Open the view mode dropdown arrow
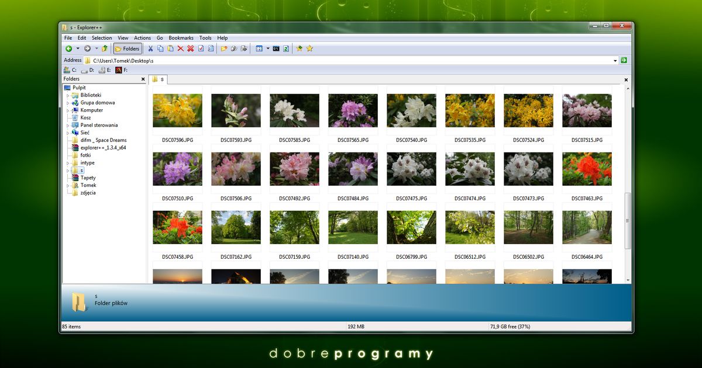 (267, 48)
